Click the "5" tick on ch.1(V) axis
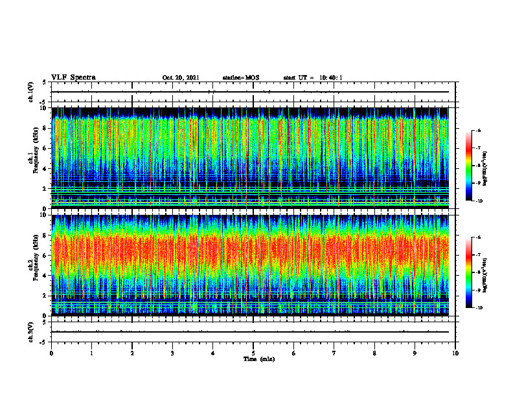This screenshot has width=513, height=396. point(45,83)
